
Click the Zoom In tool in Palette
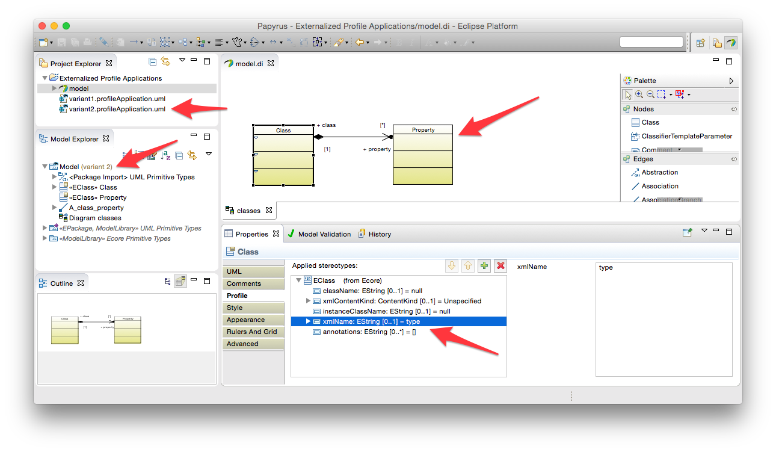point(639,94)
